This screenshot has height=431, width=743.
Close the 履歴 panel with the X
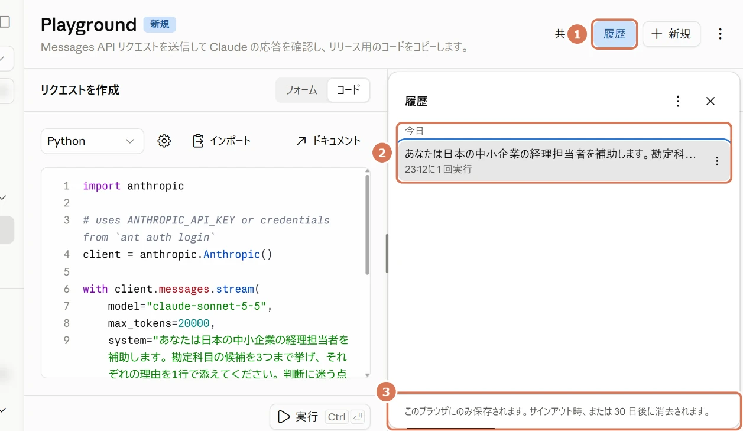710,101
